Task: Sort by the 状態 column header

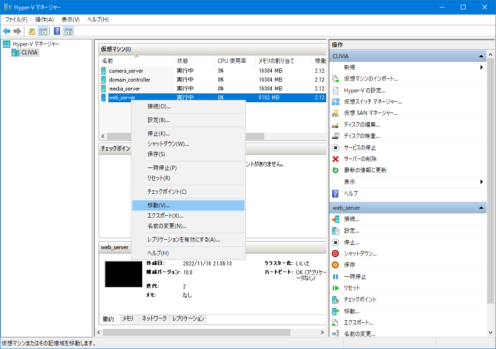Action: click(194, 61)
